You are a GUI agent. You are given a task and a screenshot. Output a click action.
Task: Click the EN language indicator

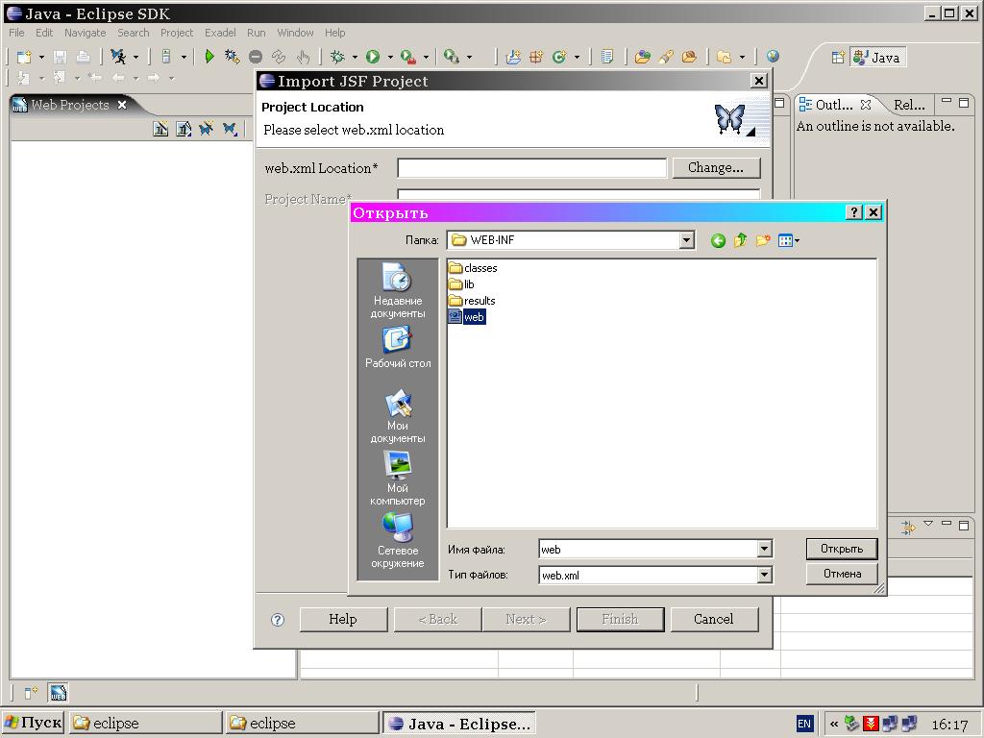pyautogui.click(x=804, y=724)
